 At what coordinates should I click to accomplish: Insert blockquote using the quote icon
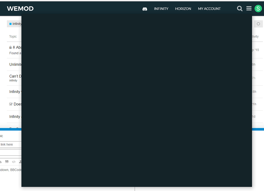coord(7,162)
